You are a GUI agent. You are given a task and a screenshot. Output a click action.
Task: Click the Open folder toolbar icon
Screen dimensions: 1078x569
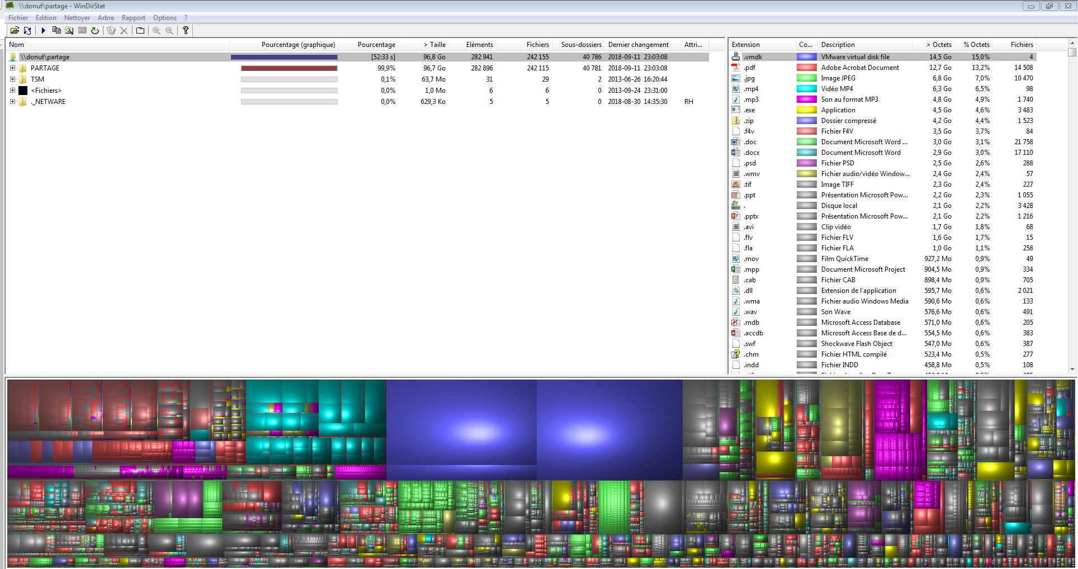point(15,31)
